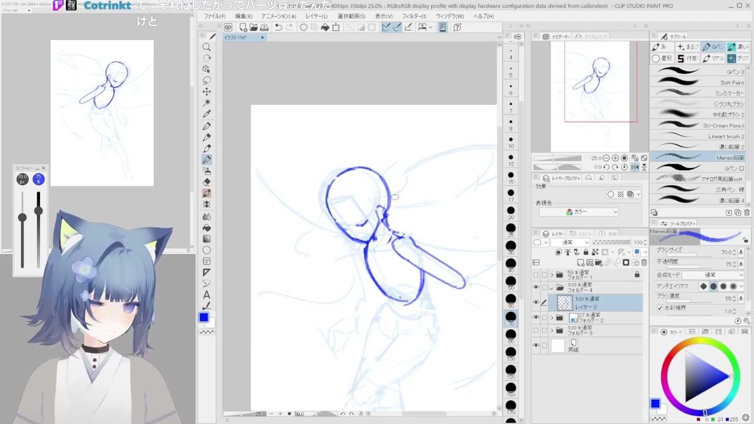Create new canvas from command bar

click(x=243, y=27)
